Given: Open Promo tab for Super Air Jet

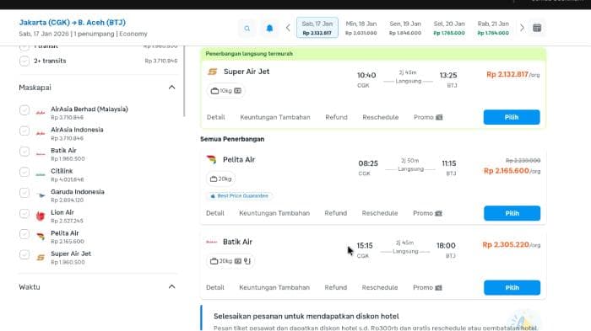Looking at the screenshot, I should (x=428, y=117).
